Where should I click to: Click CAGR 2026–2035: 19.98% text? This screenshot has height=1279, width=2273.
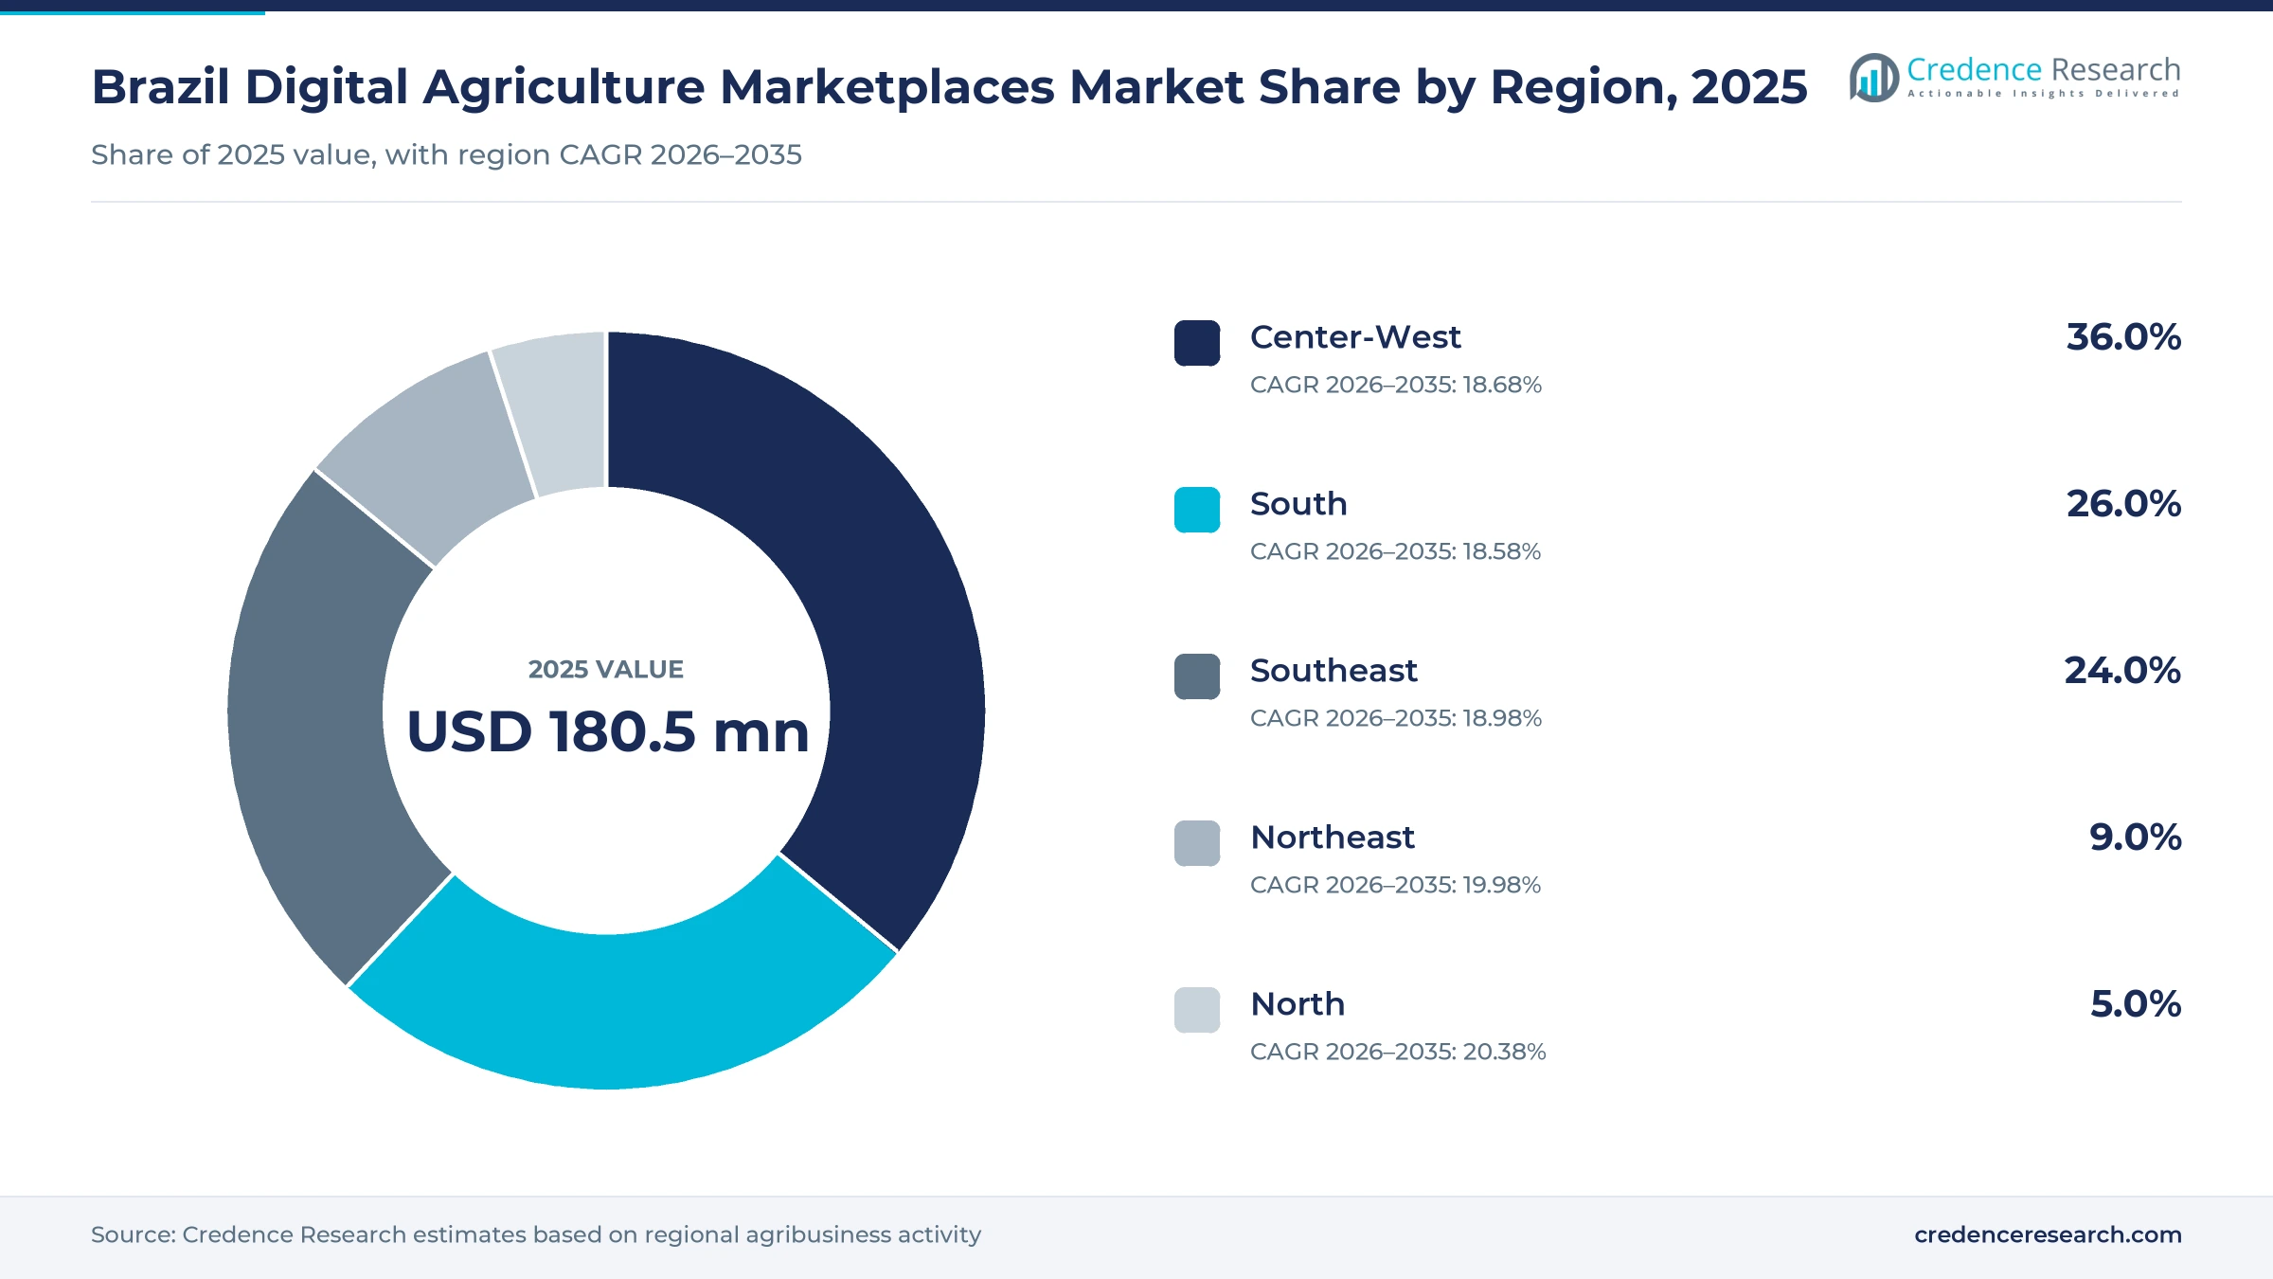[1395, 885]
